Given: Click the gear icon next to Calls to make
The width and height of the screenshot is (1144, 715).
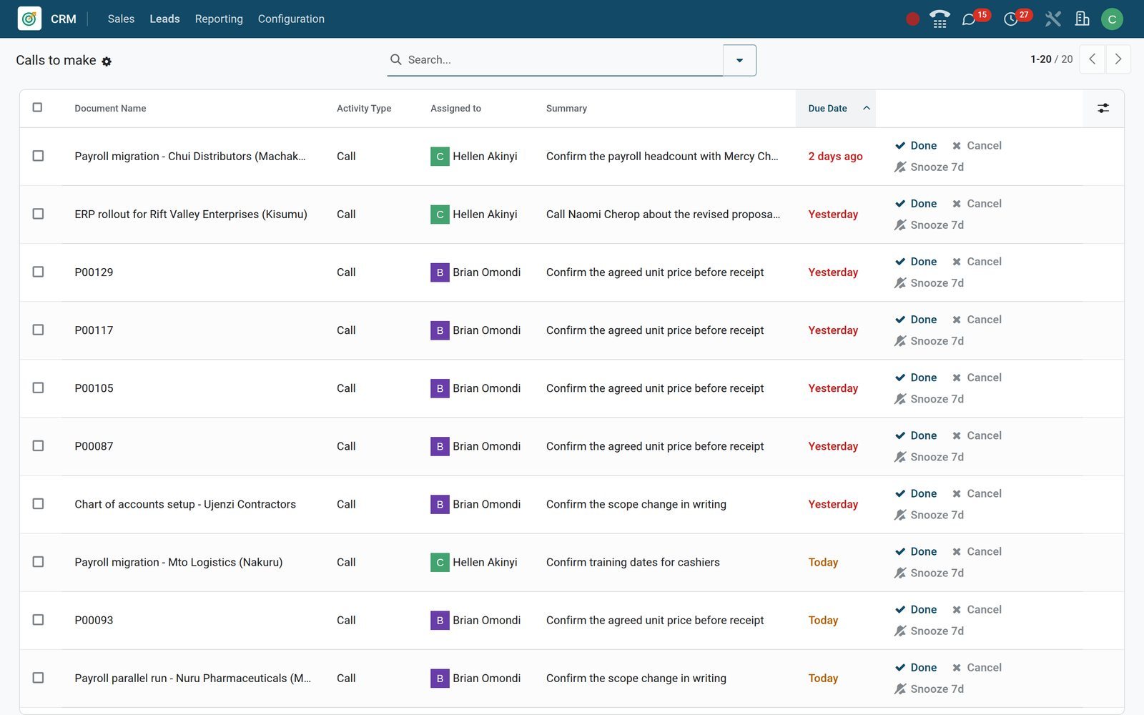Looking at the screenshot, I should [107, 61].
